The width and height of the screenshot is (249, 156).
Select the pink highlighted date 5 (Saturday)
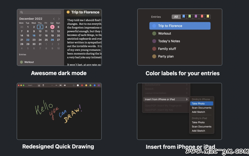click(x=52, y=27)
